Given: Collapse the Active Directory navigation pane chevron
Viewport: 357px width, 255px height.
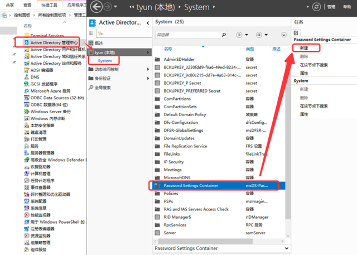Looking at the screenshot, I should tap(148, 23).
